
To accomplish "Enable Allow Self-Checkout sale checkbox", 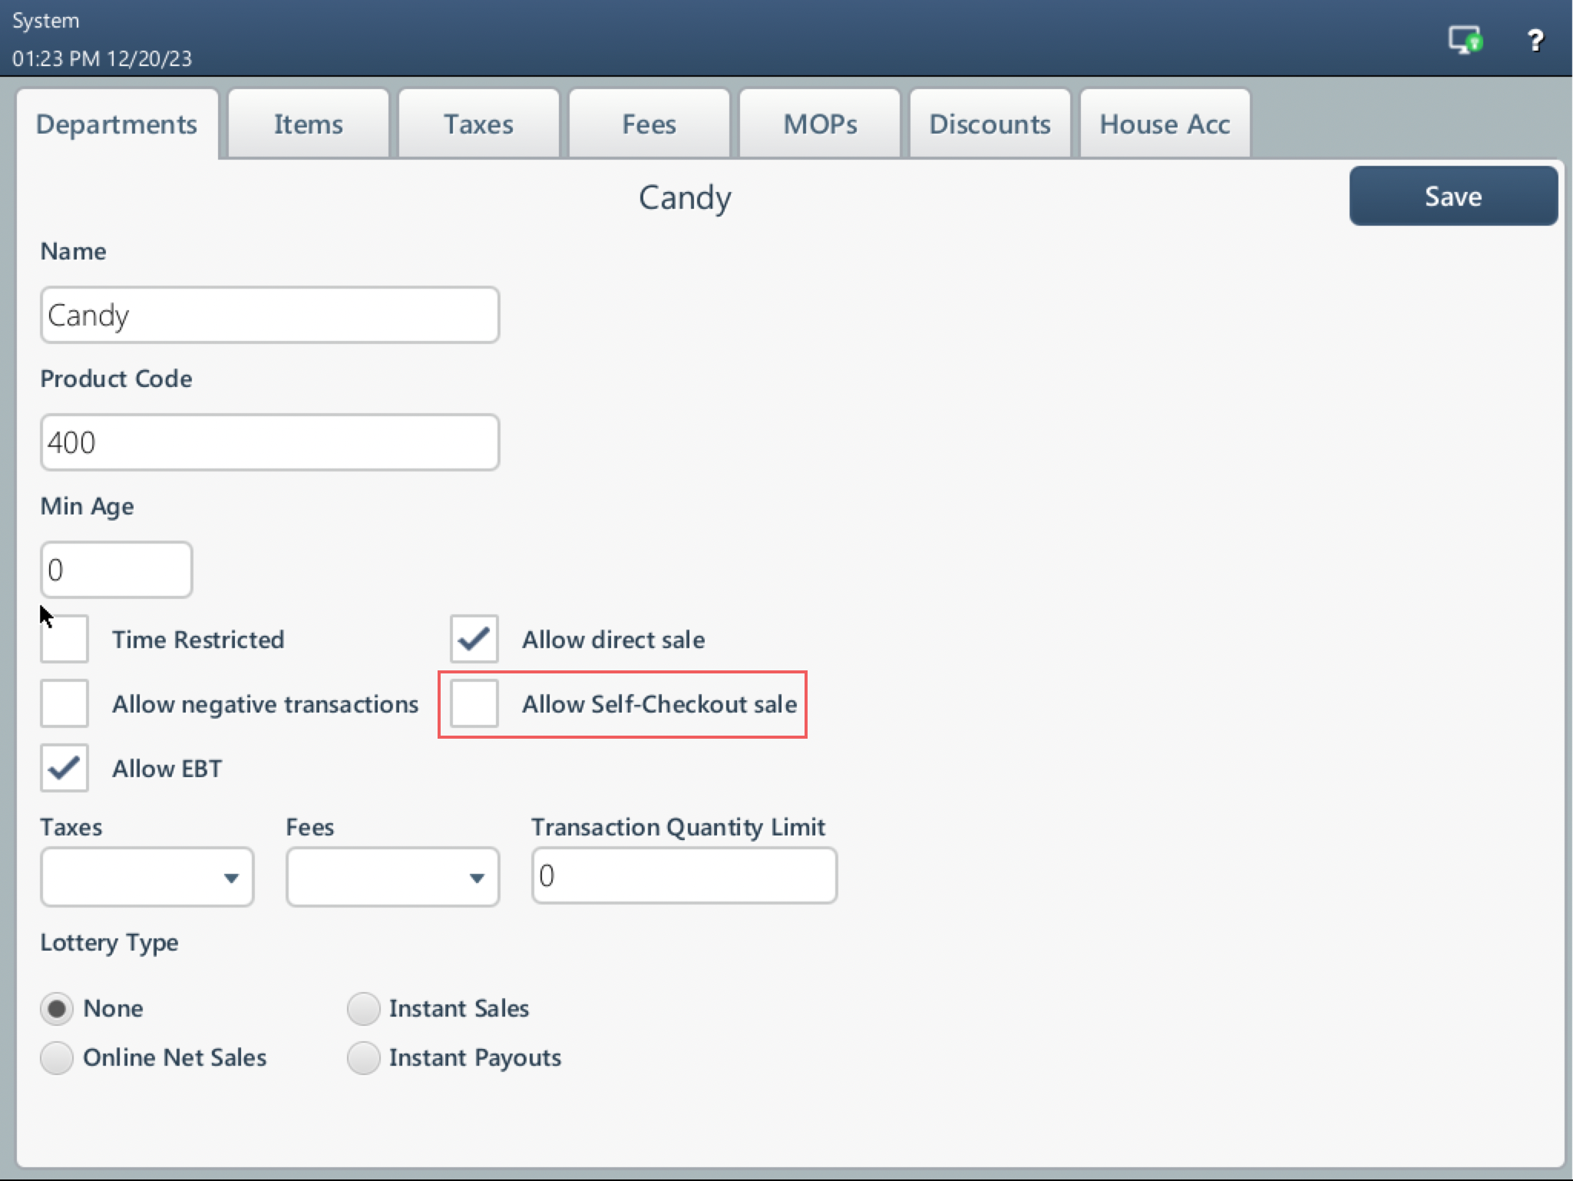I will [474, 703].
